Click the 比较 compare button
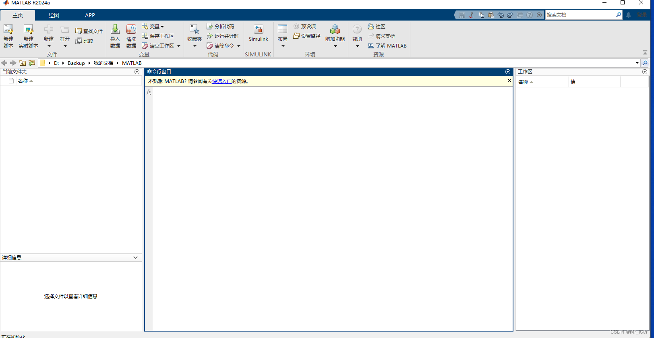This screenshot has width=654, height=338. tap(85, 41)
